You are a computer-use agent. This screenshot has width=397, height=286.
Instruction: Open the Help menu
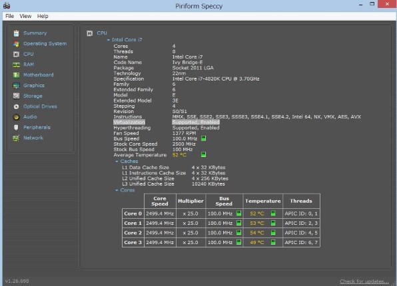[43, 16]
